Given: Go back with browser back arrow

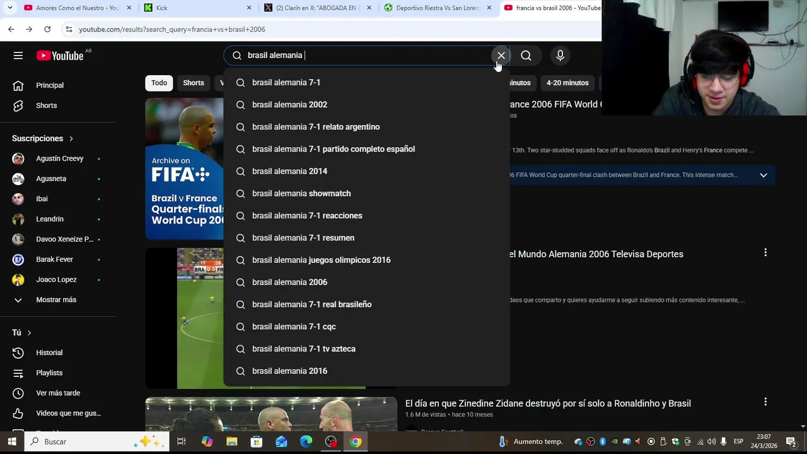Looking at the screenshot, I should click(x=11, y=29).
